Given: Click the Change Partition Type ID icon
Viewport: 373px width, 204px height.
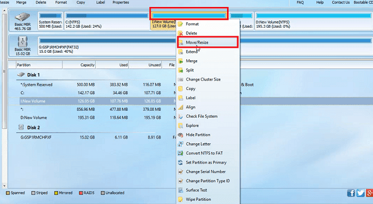Looking at the screenshot, I should pyautogui.click(x=181, y=181).
